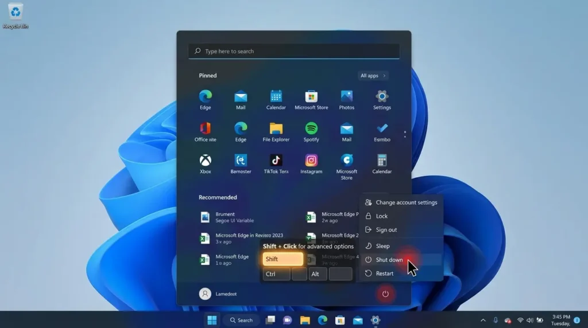The height and width of the screenshot is (328, 588).
Task: Launch the pinned Xbox app
Action: coord(205,164)
